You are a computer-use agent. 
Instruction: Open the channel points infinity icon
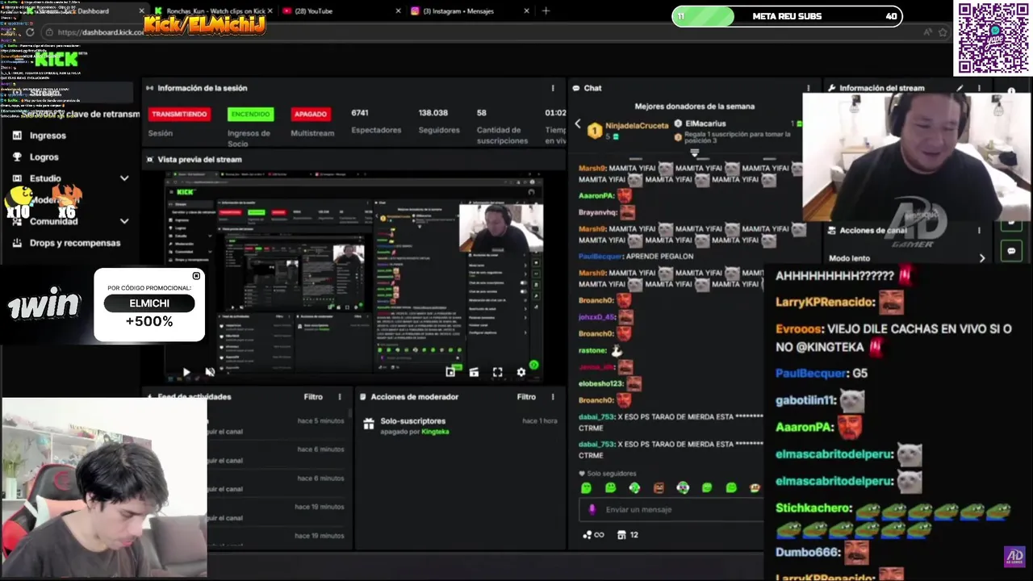click(593, 534)
